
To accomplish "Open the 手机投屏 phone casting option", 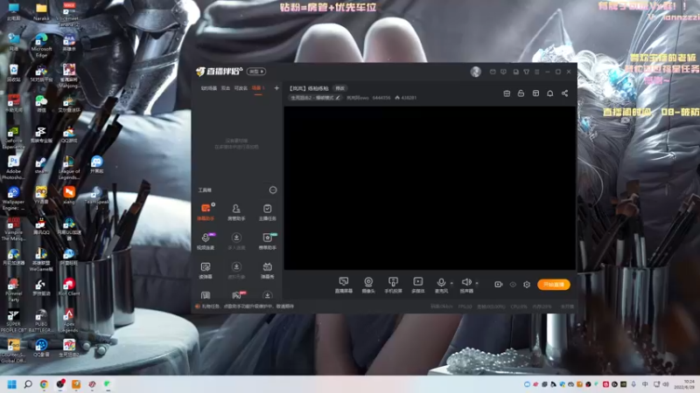I will click(393, 285).
